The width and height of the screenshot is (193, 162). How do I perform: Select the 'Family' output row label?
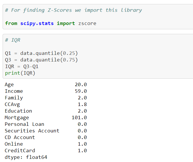(14, 98)
